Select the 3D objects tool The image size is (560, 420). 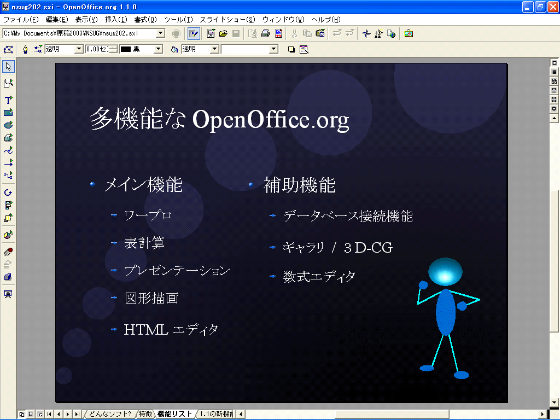pyautogui.click(x=8, y=137)
